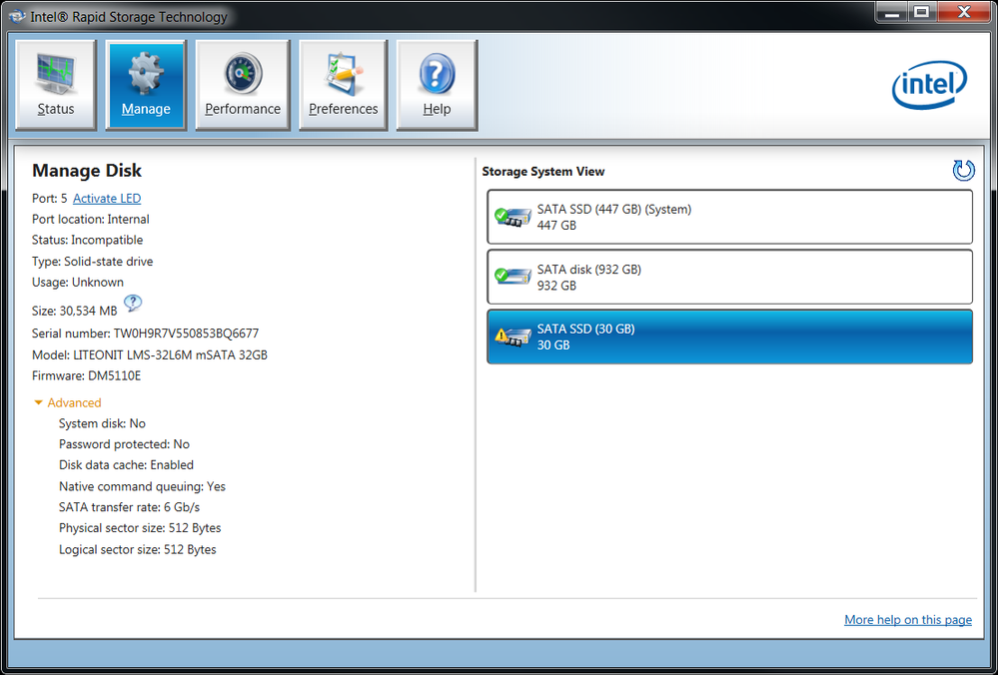Open More help on this page
Image resolution: width=998 pixels, height=675 pixels.
pos(907,620)
